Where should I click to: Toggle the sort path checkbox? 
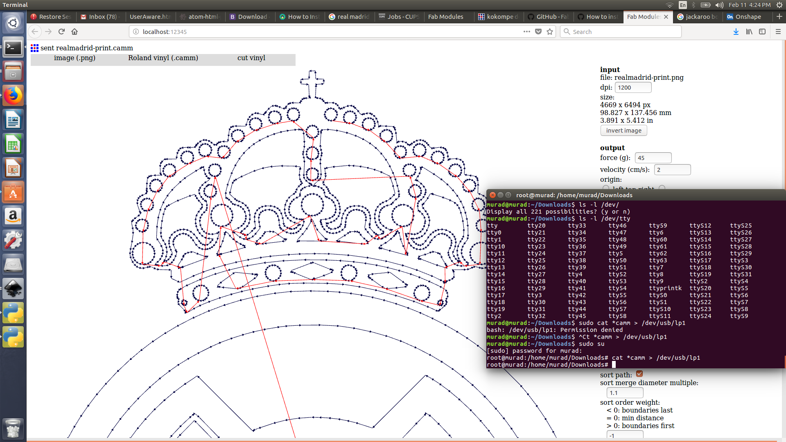coord(639,374)
